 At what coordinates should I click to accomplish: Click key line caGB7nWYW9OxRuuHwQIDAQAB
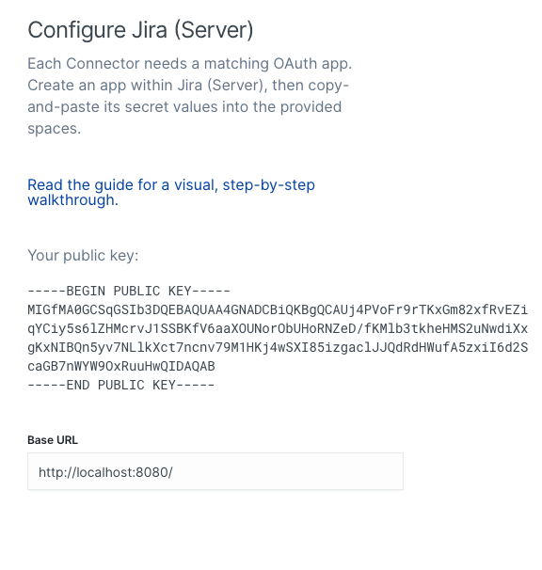(x=121, y=366)
